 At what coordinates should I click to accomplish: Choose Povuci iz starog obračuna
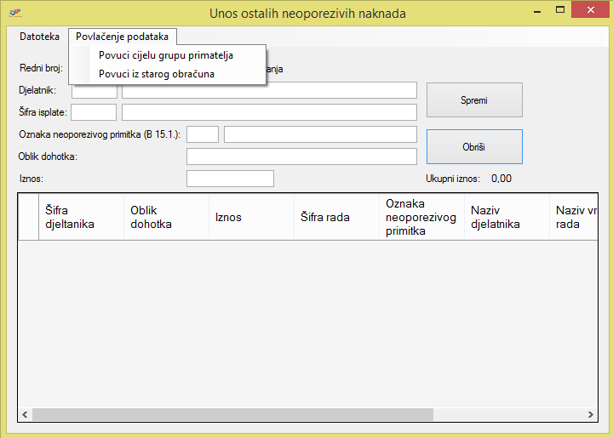157,74
